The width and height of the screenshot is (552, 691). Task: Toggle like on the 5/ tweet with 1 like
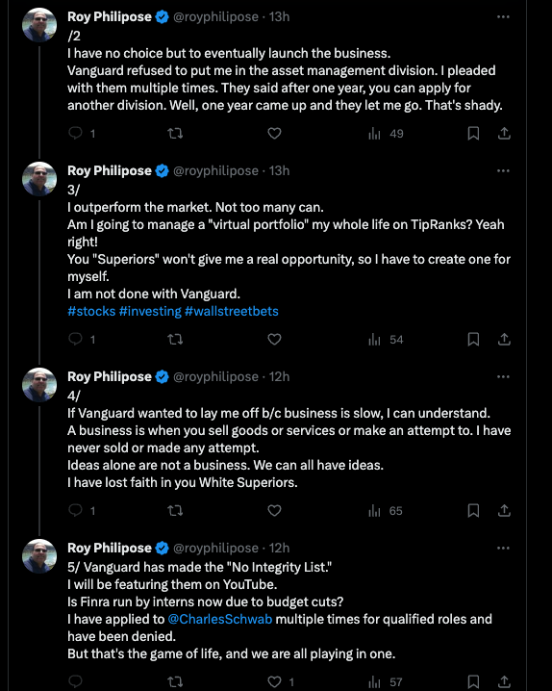274,682
